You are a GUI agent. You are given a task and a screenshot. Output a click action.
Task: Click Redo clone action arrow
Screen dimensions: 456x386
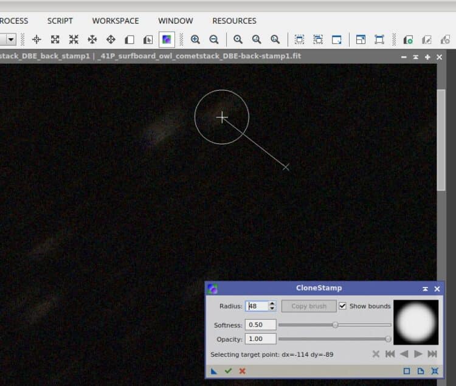tap(418, 354)
